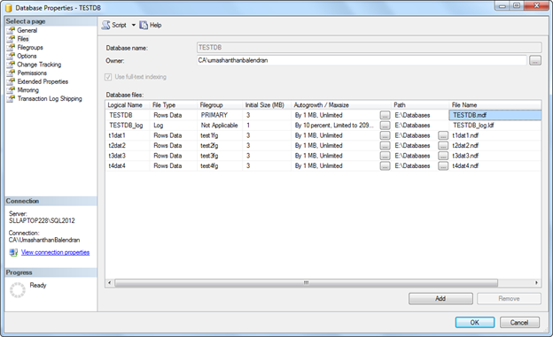The image size is (553, 337).
Task: Open Transaction Log Shipping page
Action: tap(50, 98)
